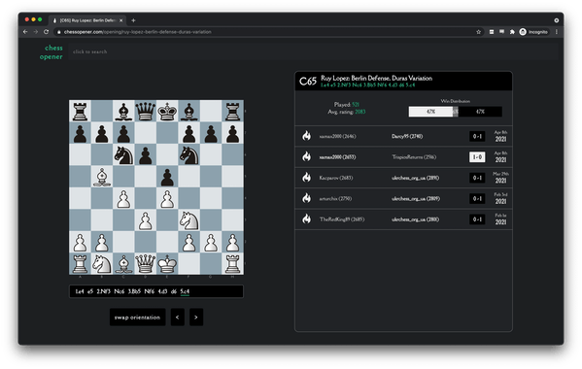The width and height of the screenshot is (582, 369).
Task: Jump to move 1.e4 in the move list
Action: pos(80,291)
